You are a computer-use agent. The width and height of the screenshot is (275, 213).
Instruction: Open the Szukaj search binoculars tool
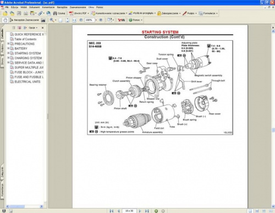(59, 13)
